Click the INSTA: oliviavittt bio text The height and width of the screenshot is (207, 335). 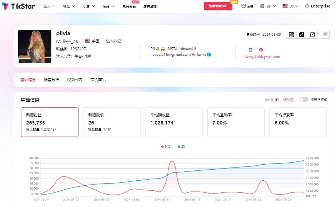(181, 49)
